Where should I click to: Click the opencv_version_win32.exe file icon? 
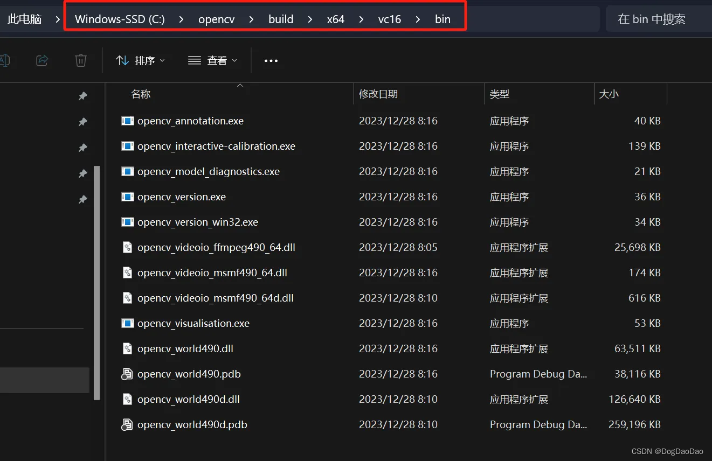point(128,222)
